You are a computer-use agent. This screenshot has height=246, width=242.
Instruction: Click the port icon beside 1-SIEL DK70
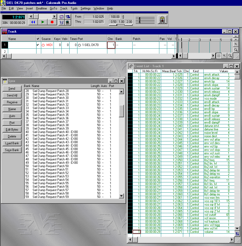[x=80, y=45]
